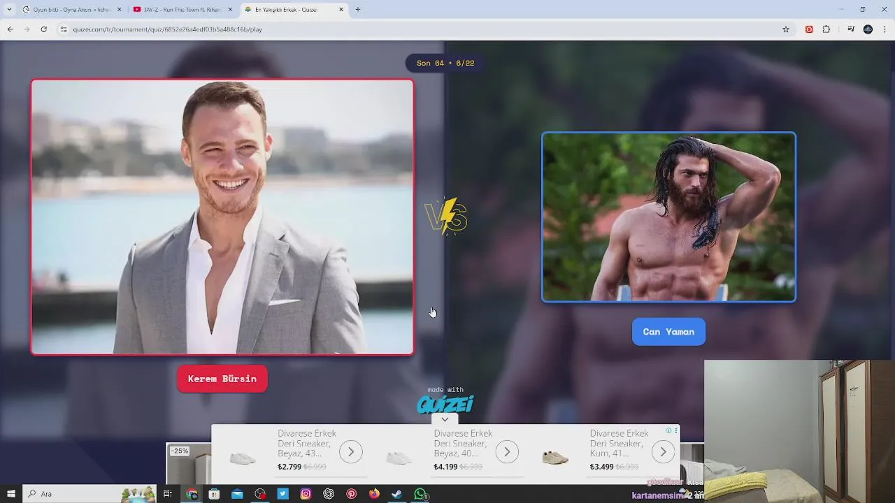Bookmark this page with star icon

coord(786,29)
